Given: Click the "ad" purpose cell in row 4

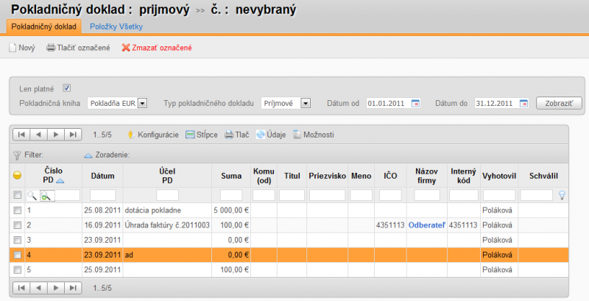Looking at the screenshot, I should tap(167, 255).
